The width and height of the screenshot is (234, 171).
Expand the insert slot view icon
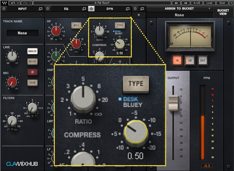(142, 9)
